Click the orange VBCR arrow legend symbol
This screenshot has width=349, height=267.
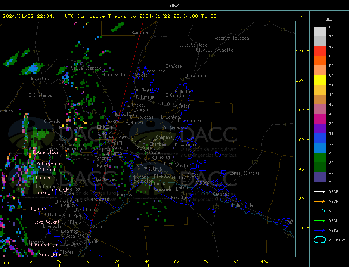pos(320,202)
